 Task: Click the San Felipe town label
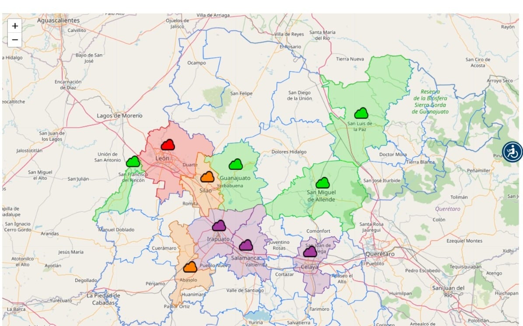[241, 93]
